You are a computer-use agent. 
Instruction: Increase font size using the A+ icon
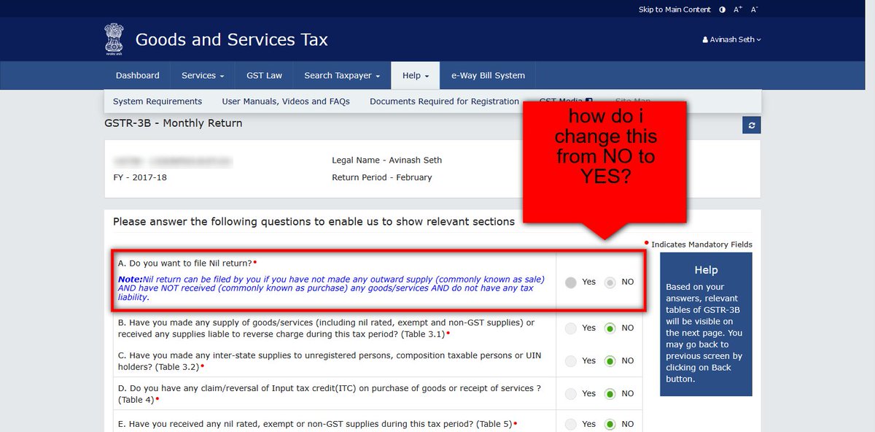click(736, 9)
